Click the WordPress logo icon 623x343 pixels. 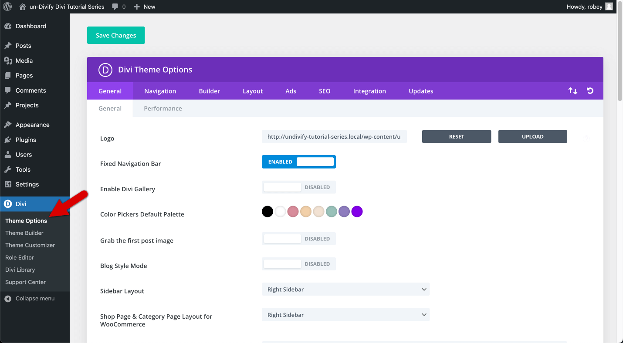7,7
